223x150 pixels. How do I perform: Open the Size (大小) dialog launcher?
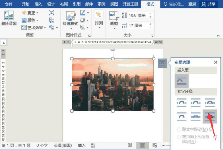[152, 36]
